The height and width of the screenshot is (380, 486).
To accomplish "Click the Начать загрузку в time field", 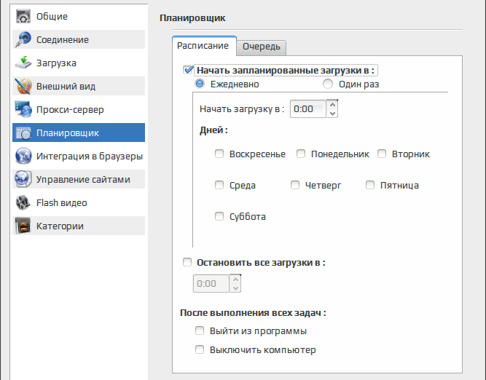I will point(308,109).
